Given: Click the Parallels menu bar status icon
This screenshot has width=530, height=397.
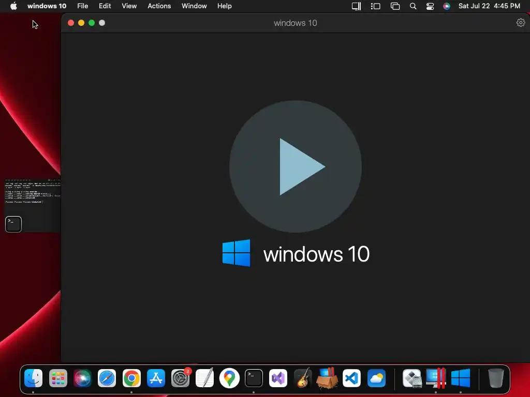Looking at the screenshot, I should (356, 6).
